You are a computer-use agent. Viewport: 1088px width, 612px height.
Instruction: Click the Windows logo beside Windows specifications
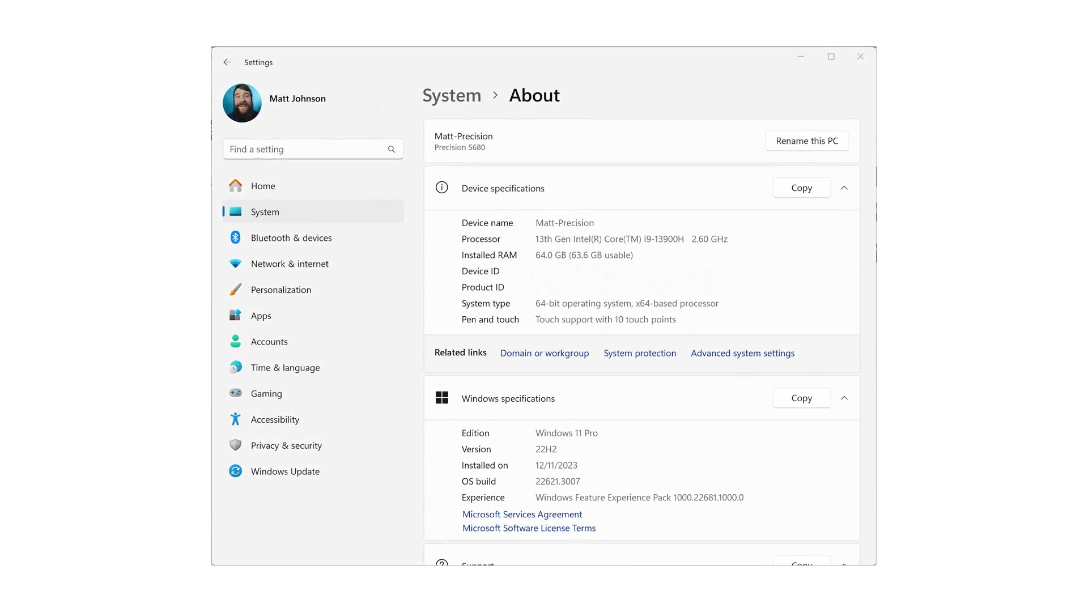coord(442,398)
